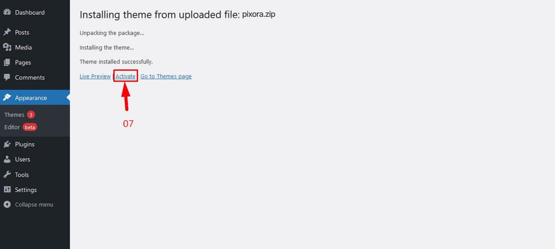This screenshot has height=249, width=555.
Task: Click the Tools wrench icon
Action: click(7, 175)
